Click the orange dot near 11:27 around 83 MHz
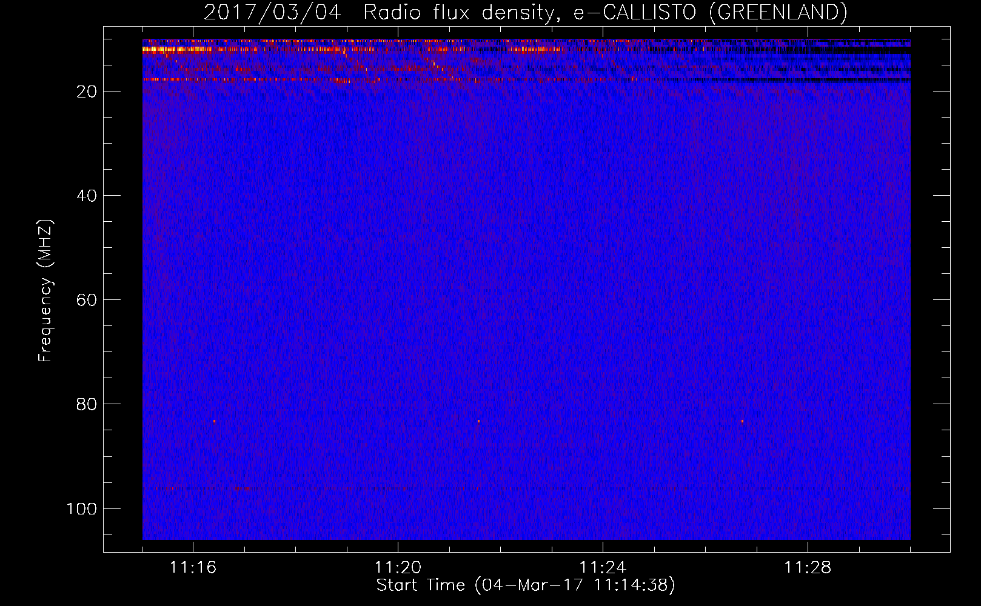 pos(742,421)
